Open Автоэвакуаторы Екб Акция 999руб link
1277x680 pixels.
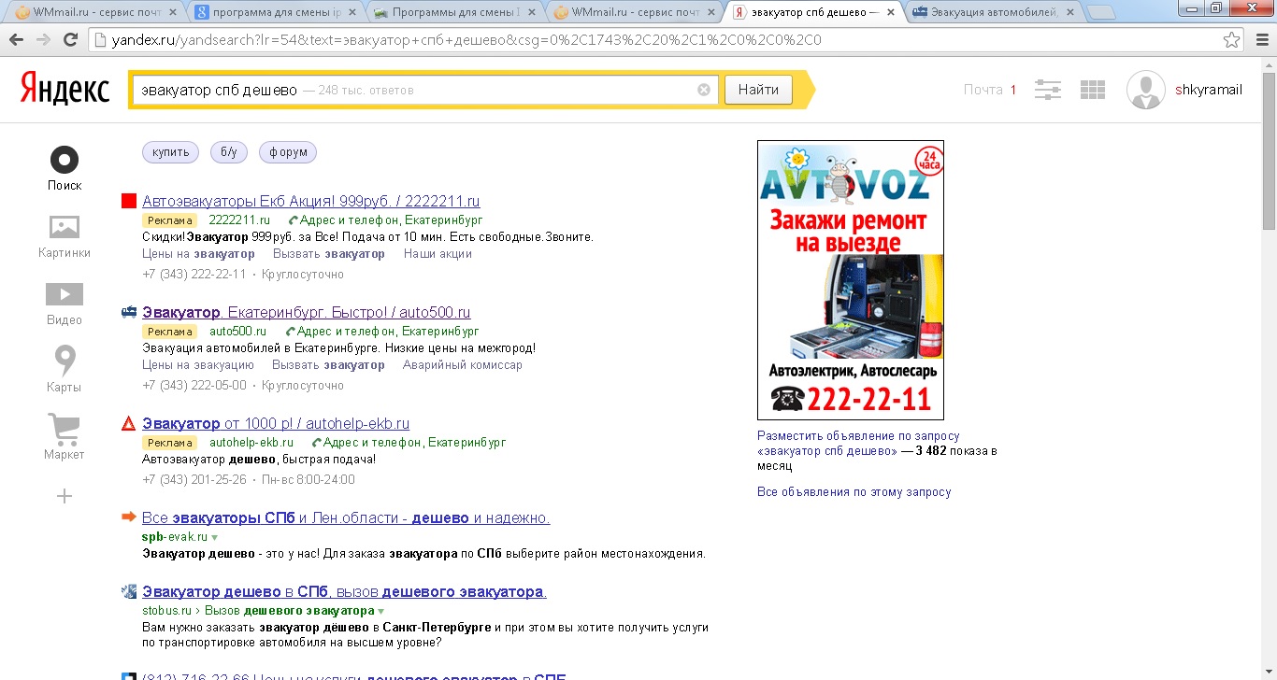coord(311,201)
